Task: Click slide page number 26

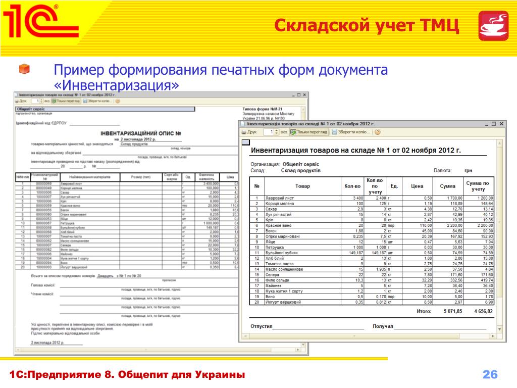Action: pos(490,374)
